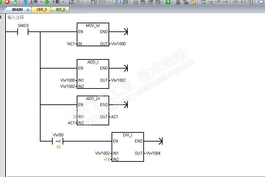Click the red Stop PLC icon

coord(7,2)
